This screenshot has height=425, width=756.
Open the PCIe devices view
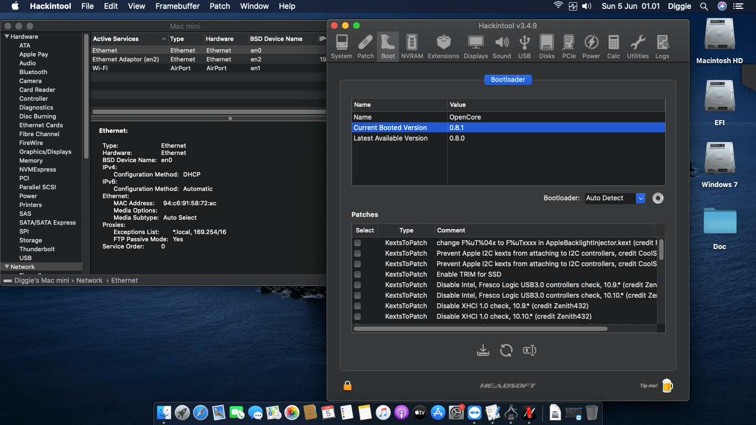tap(569, 46)
